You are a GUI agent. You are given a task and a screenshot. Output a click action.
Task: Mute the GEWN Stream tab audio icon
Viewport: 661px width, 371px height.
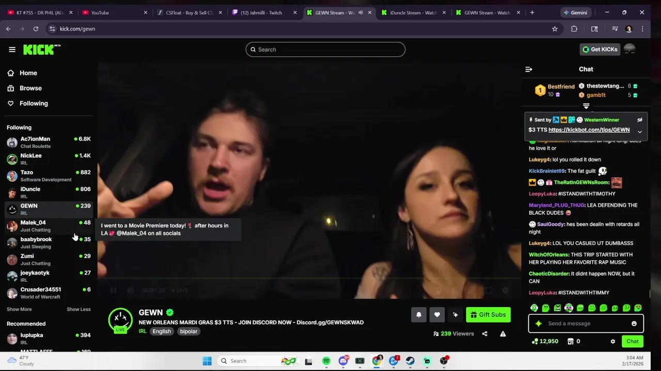(360, 12)
